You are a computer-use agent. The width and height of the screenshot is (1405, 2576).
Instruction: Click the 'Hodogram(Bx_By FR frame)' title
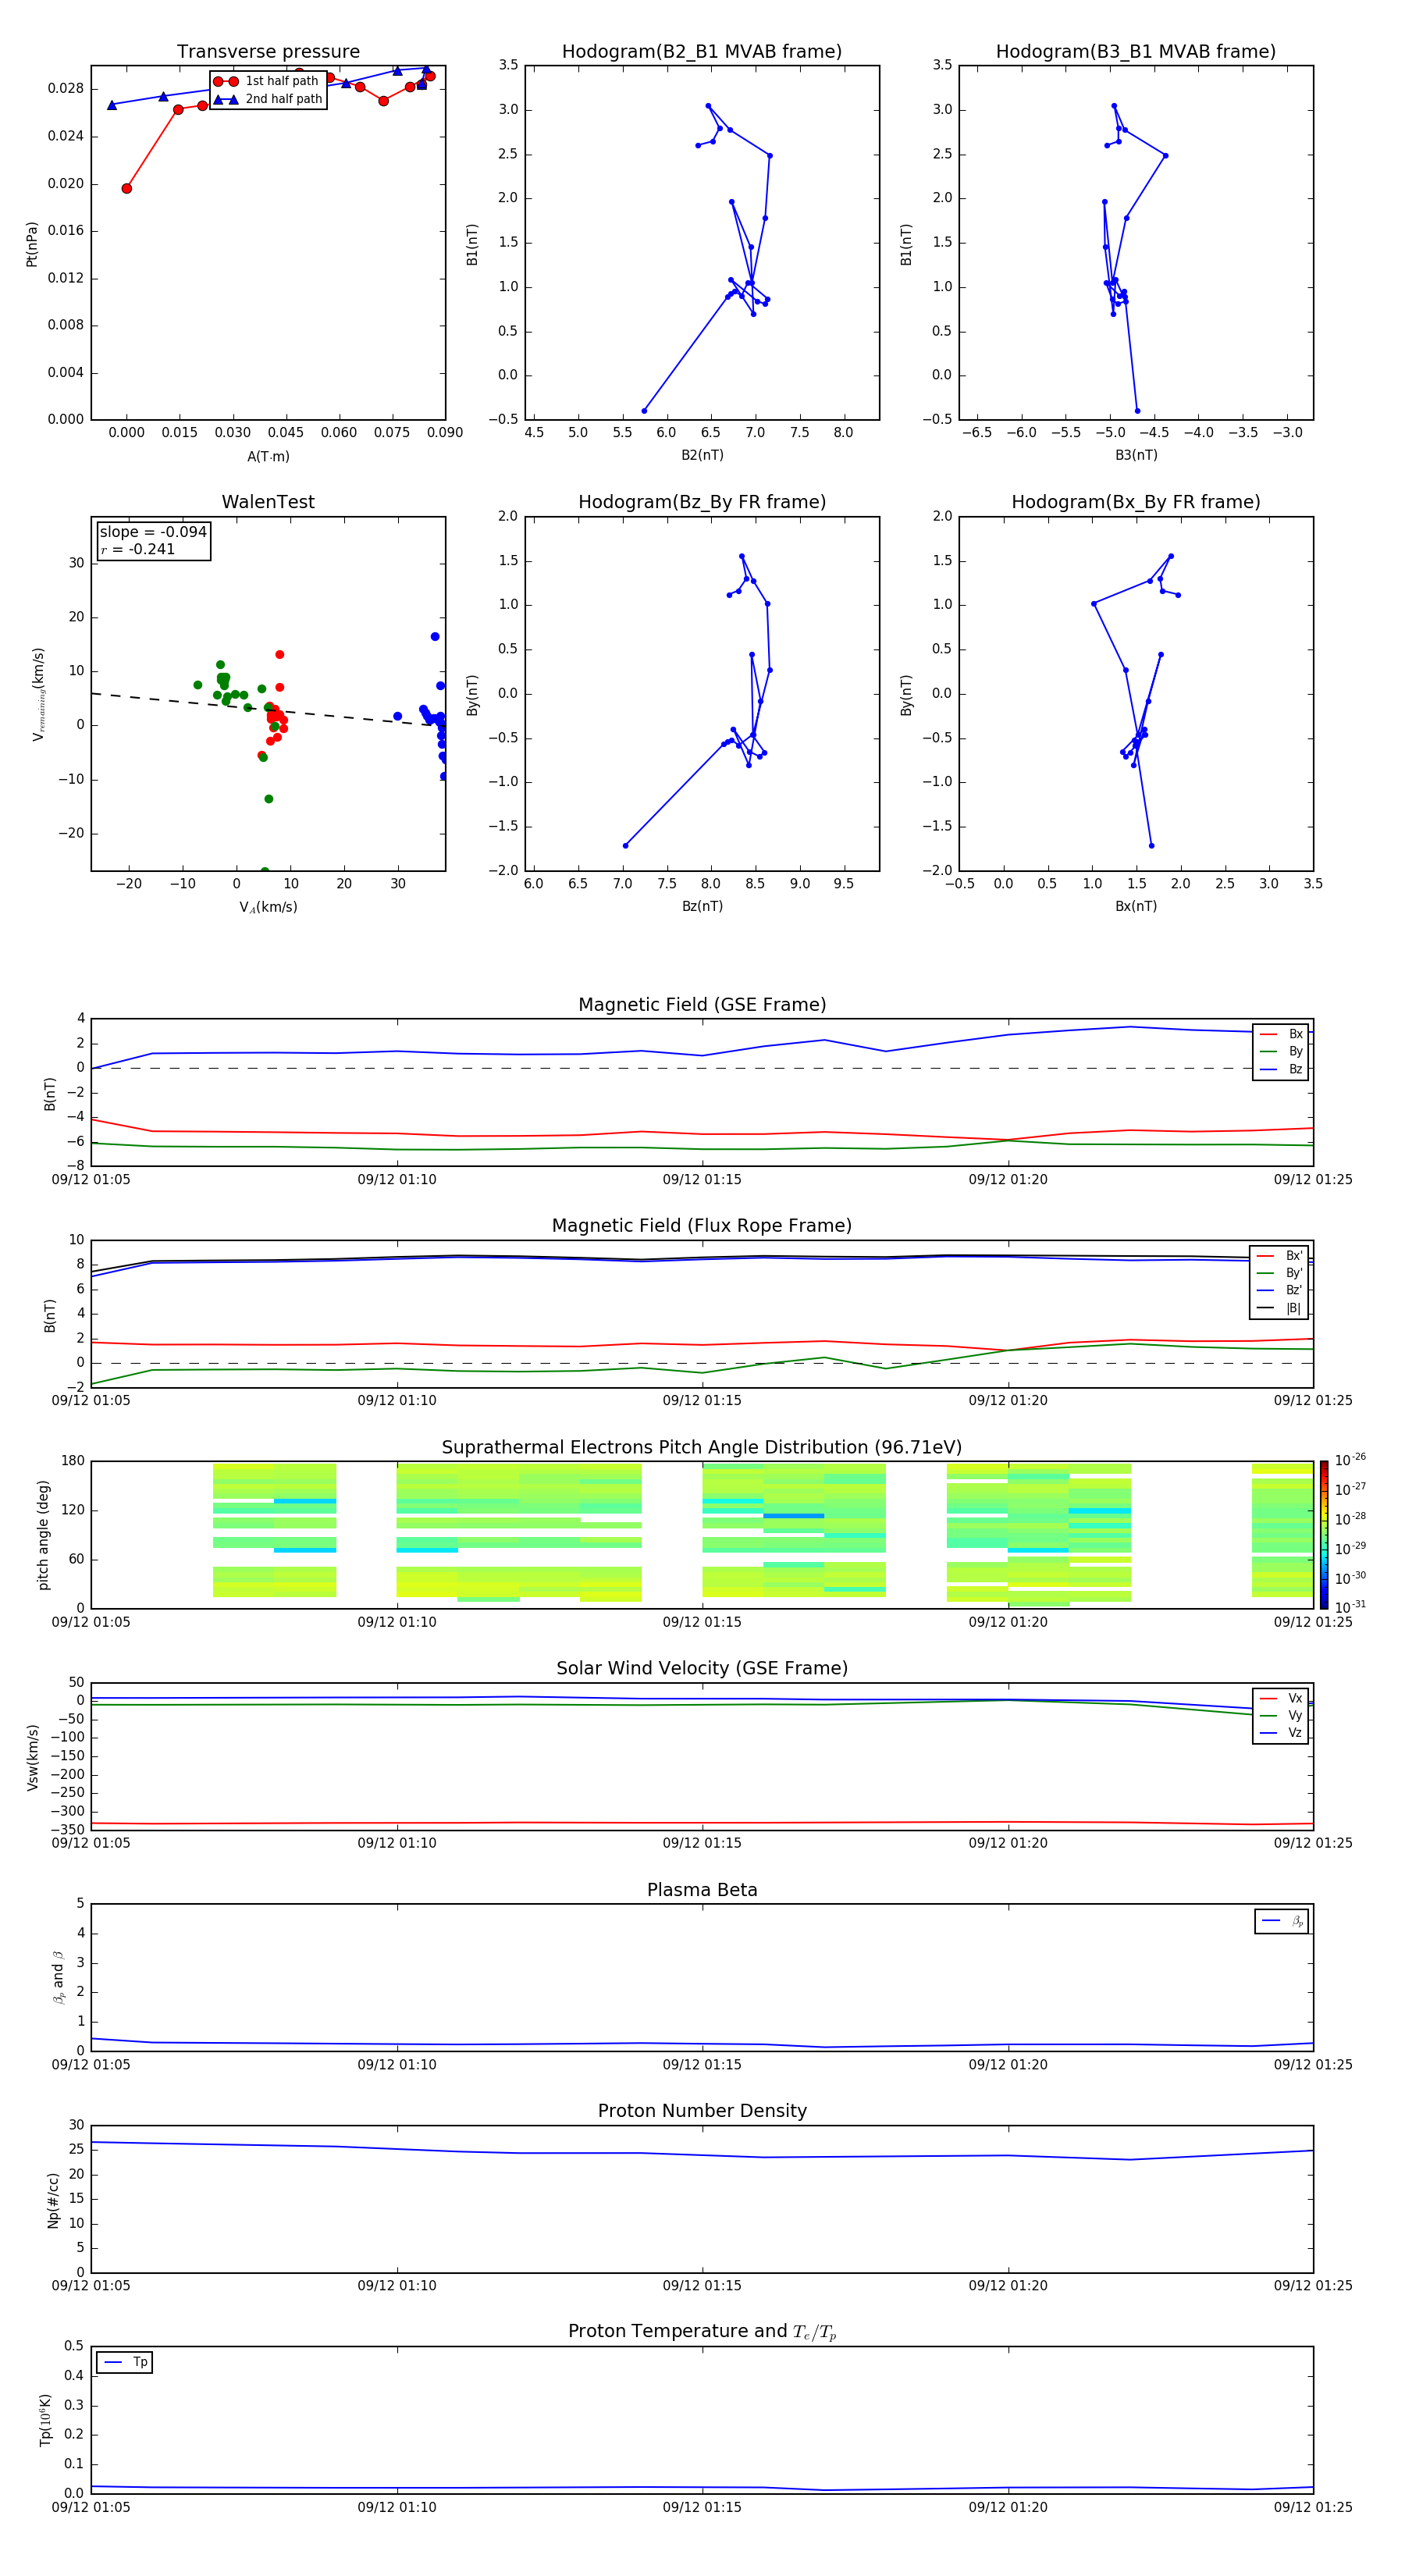1136,502
